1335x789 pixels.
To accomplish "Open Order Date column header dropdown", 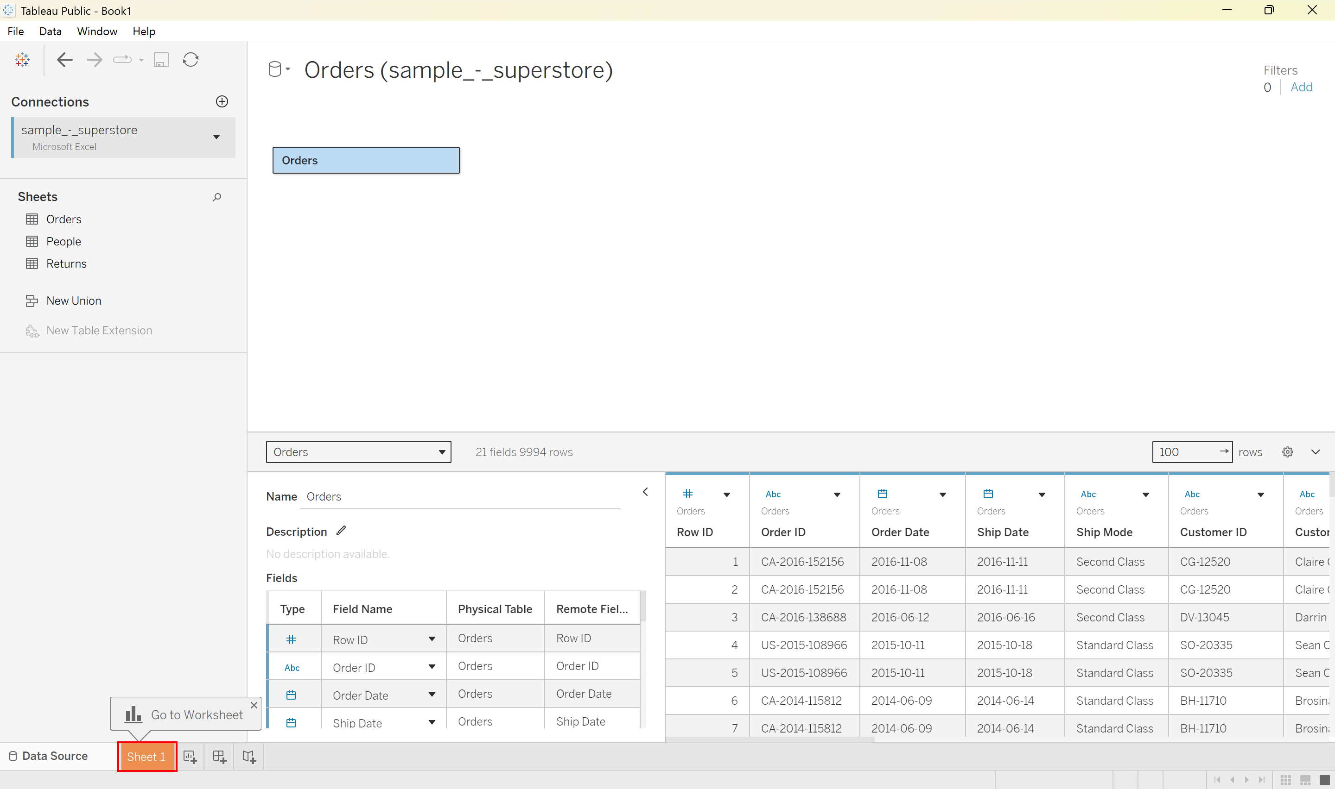I will (943, 495).
